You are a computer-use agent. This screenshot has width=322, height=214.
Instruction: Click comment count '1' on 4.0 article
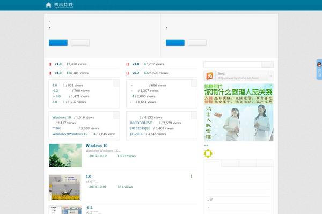[192, 177]
